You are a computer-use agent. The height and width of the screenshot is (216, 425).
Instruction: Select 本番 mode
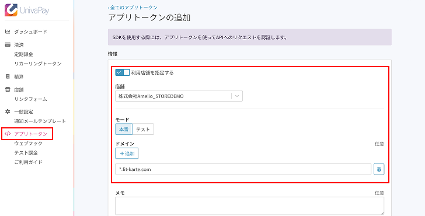point(124,129)
